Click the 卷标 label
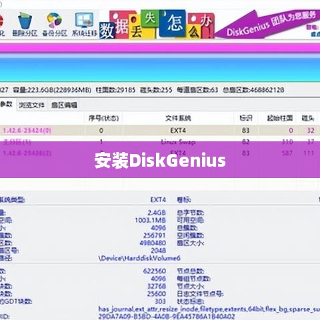The width and height of the screenshot is (320, 320). coord(184,200)
